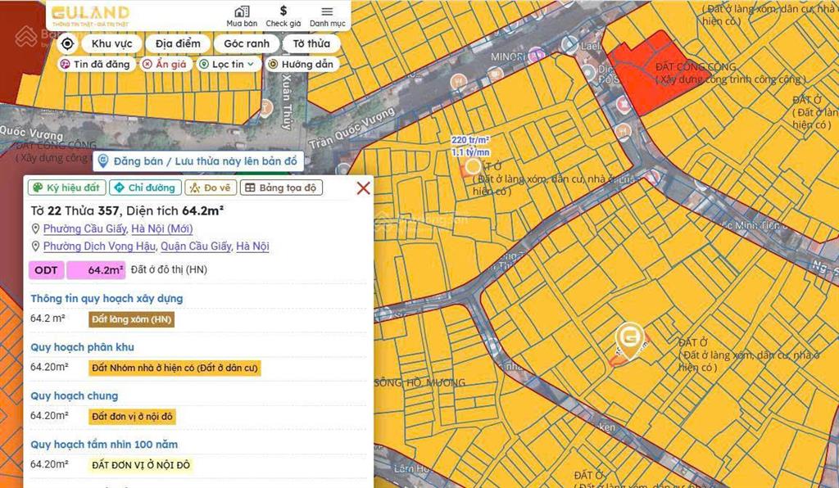Open the Phường Cầu Giấy link
This screenshot has height=488, width=839.
[84, 228]
